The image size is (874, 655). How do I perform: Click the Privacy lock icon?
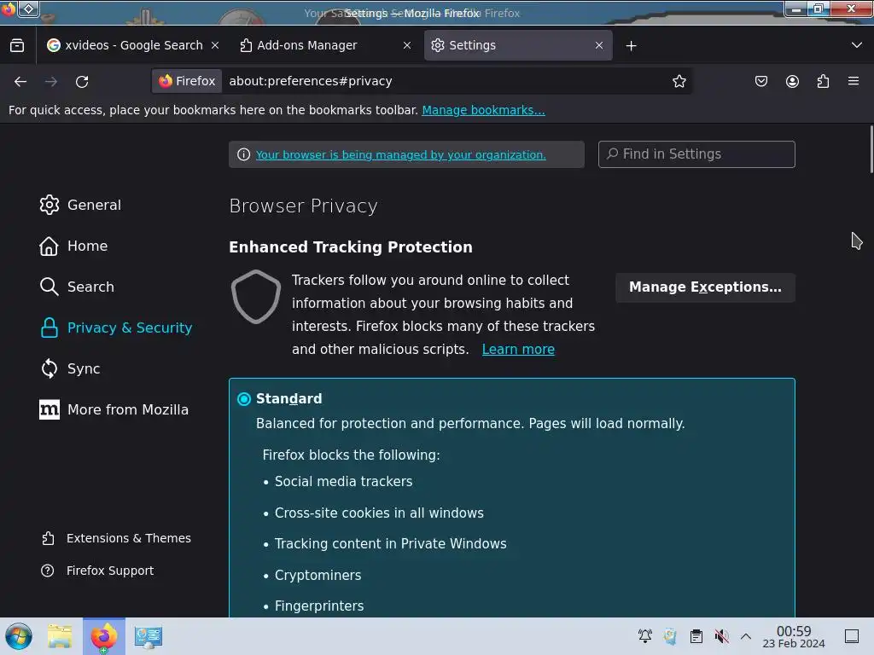(x=49, y=328)
